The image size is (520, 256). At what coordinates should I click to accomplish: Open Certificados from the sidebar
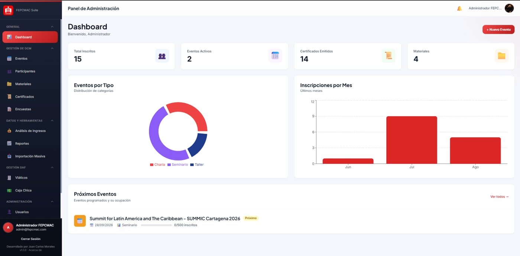[30, 97]
